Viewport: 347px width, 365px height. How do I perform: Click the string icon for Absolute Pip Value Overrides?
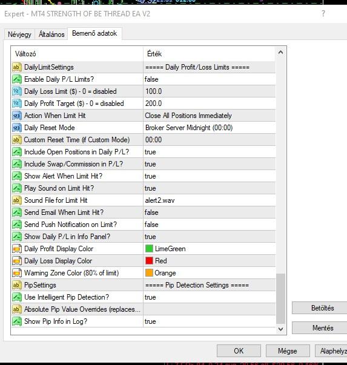[17, 309]
